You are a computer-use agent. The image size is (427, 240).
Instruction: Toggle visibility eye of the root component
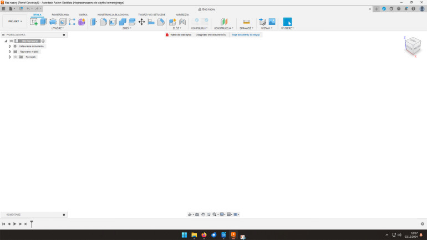coord(11,41)
